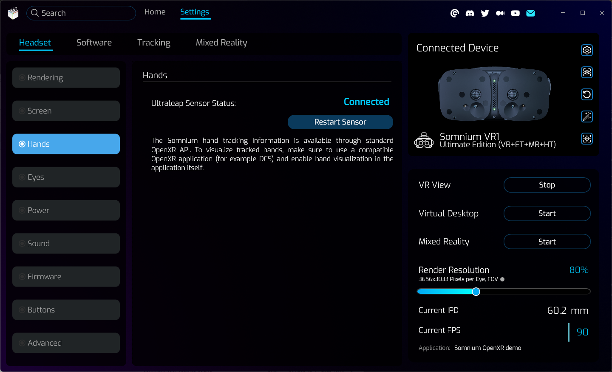Click the Search input field

point(85,13)
